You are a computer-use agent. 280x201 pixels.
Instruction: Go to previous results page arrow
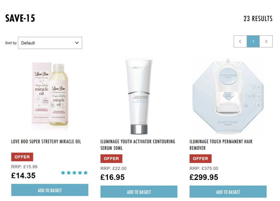click(x=240, y=41)
